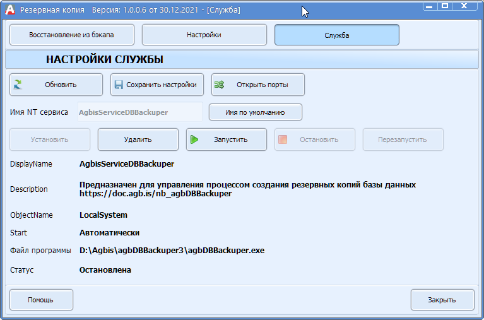Click the LocalSystem ObjectName value

tap(103, 215)
